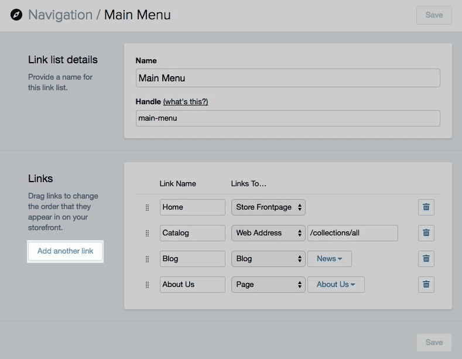Expand the About Us page selector
The height and width of the screenshot is (359, 462).
(336, 284)
